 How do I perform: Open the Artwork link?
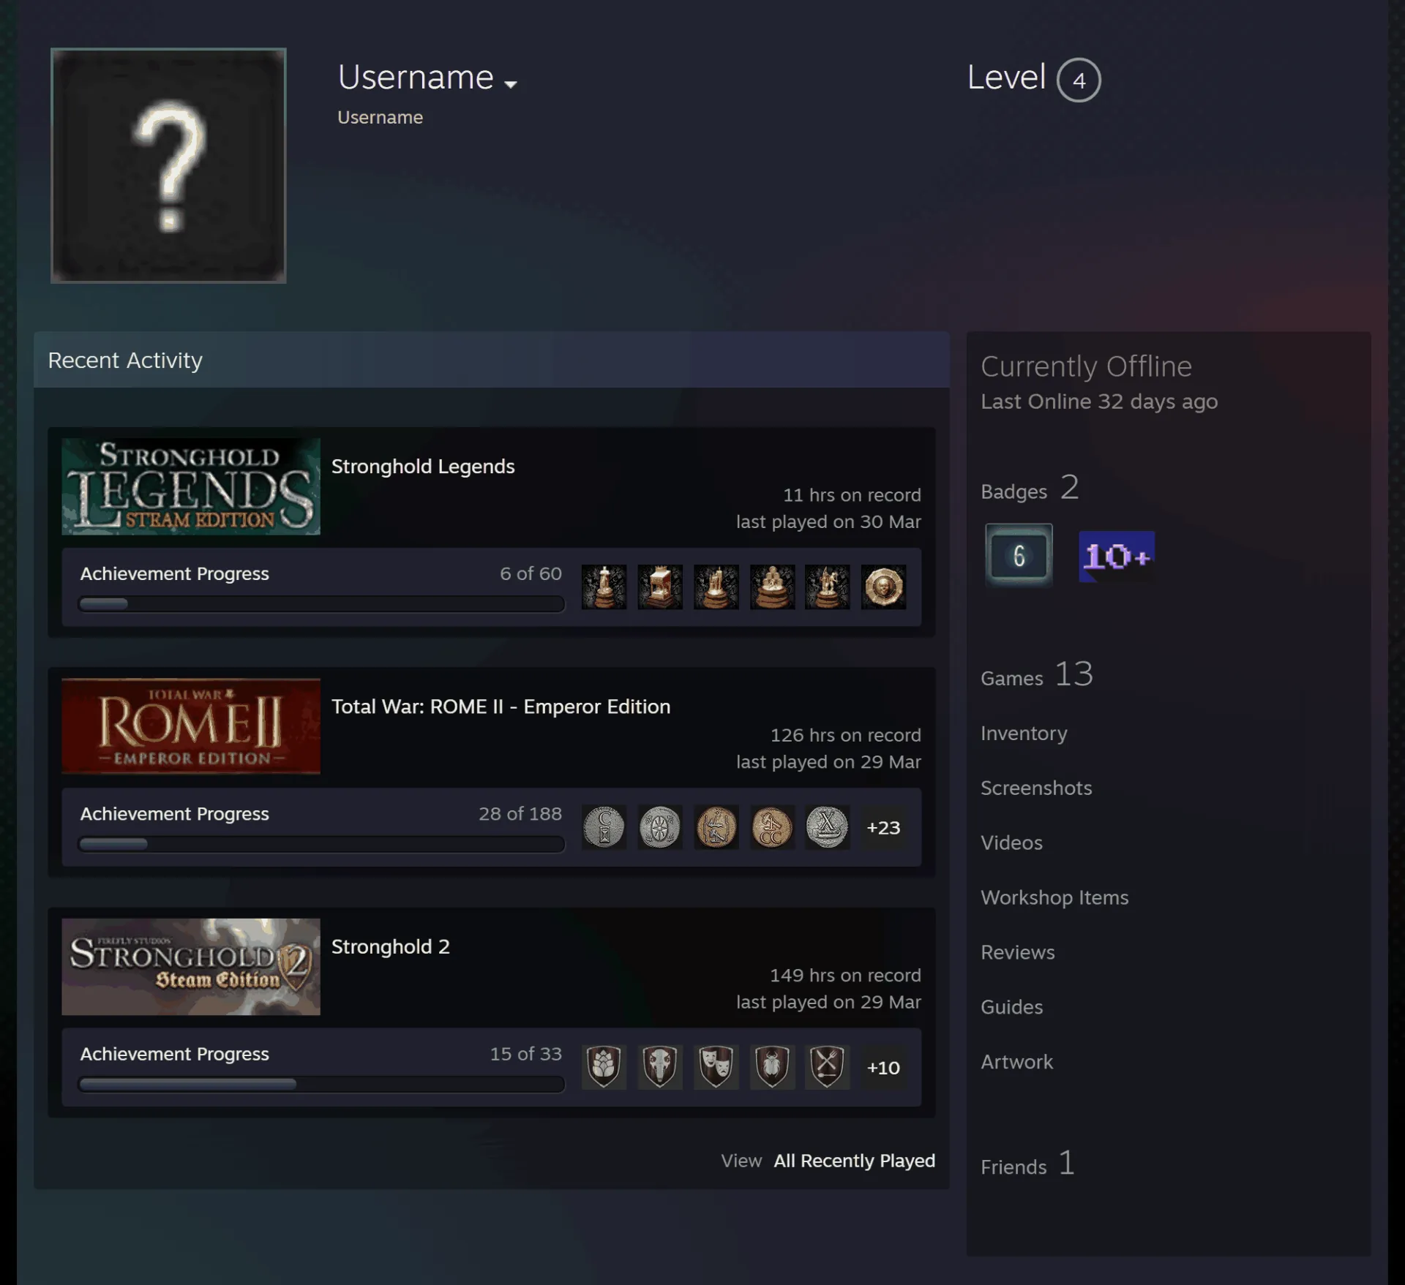tap(1016, 1062)
